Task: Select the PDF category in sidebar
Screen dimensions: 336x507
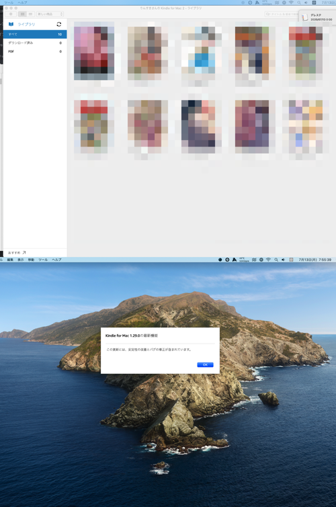Action: click(35, 51)
